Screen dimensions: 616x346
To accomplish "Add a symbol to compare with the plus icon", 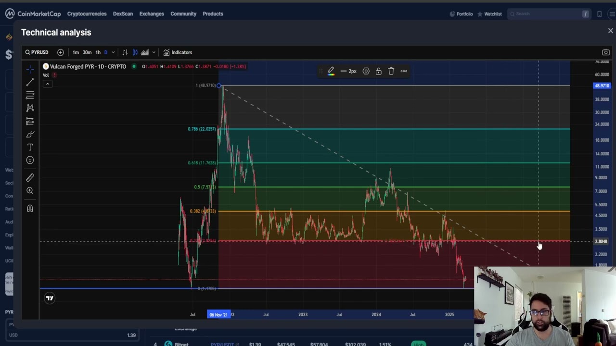I will pos(60,52).
